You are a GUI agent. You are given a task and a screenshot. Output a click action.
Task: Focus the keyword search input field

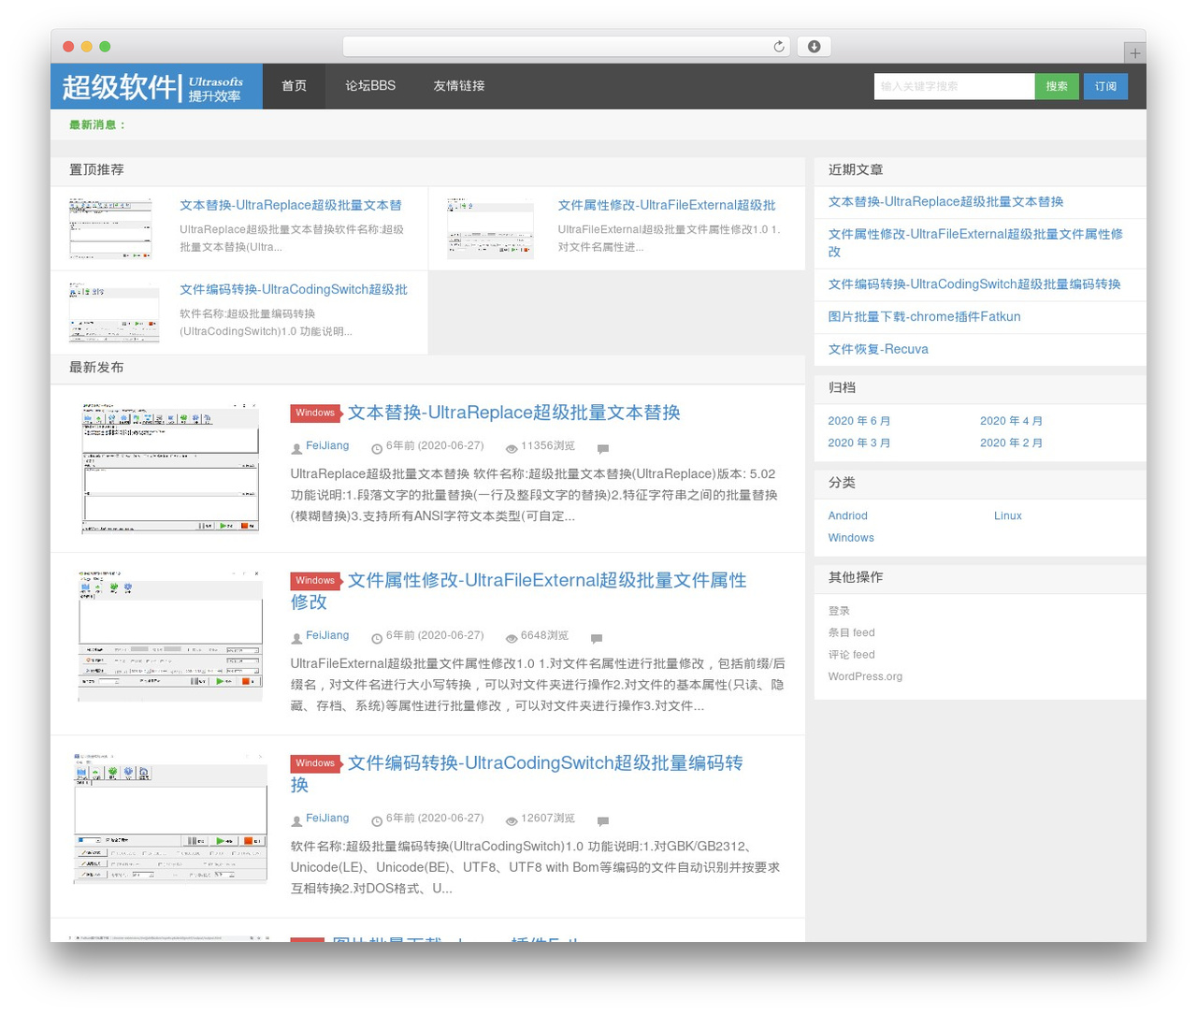point(954,86)
